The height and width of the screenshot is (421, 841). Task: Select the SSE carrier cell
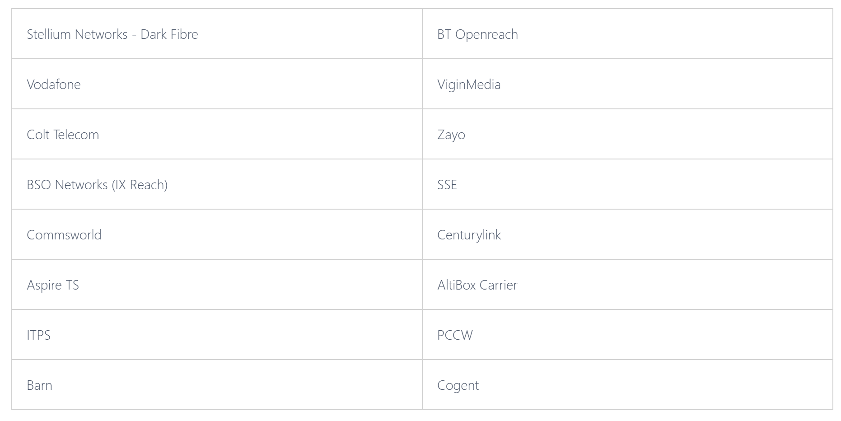tap(627, 184)
